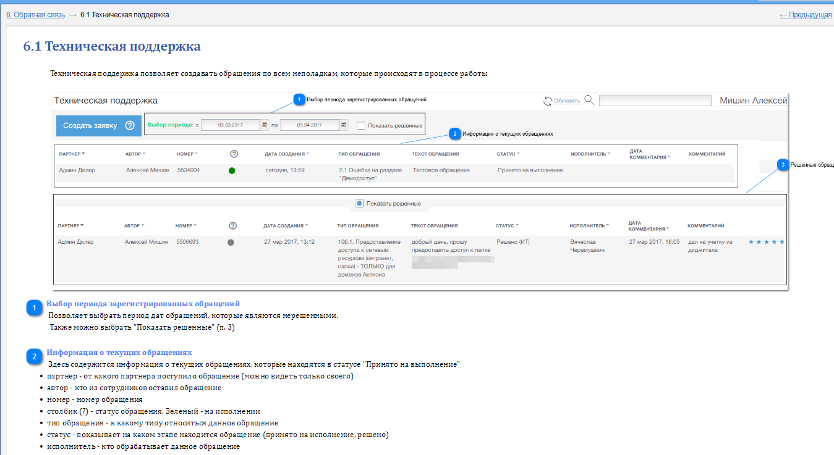Viewport: 834px width, 455px height.
Task: Open the '6. Обратная связь' breadcrumb link
Action: [x=35, y=14]
